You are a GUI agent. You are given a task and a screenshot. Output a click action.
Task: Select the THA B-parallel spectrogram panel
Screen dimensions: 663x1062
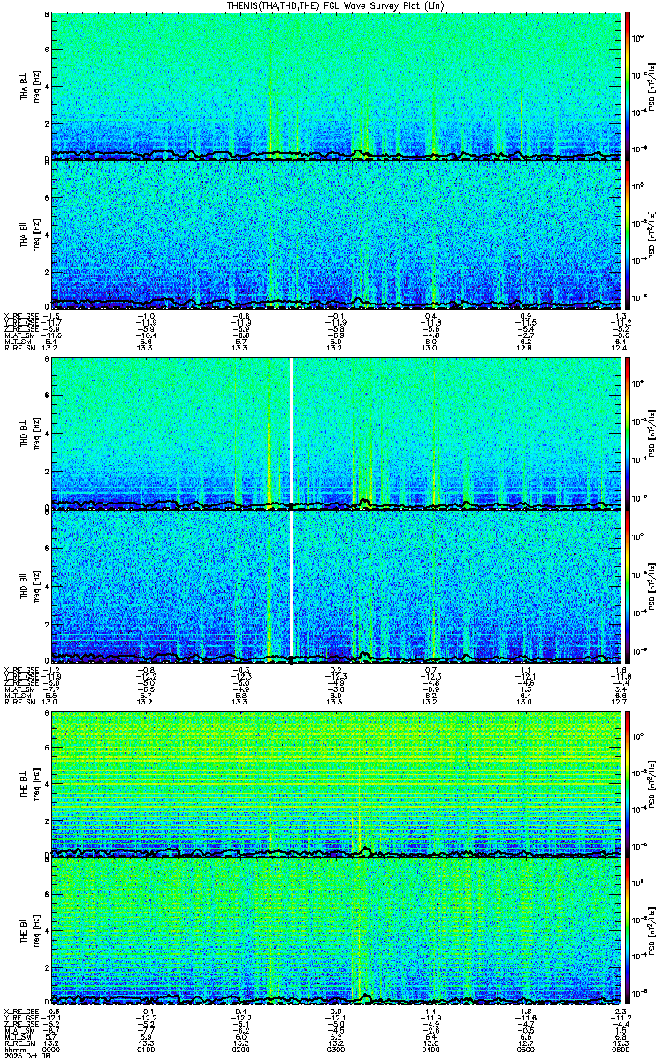[337, 235]
